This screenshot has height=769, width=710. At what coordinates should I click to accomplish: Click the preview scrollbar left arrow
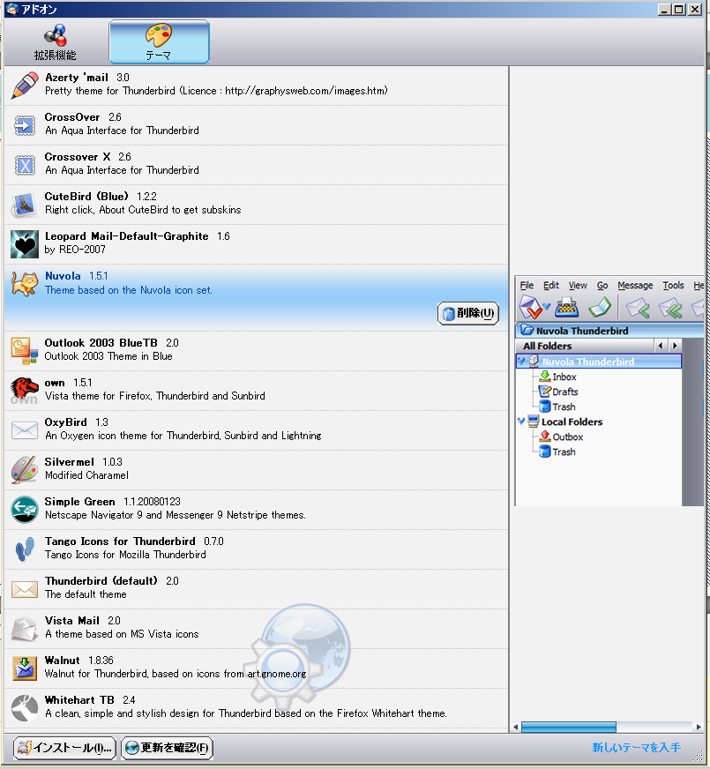(x=515, y=727)
